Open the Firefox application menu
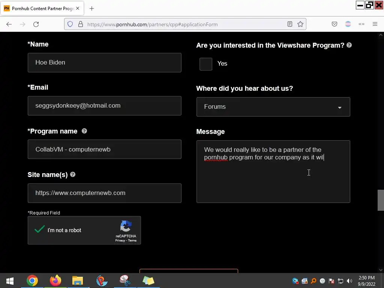This screenshot has height=288, width=384. click(x=375, y=24)
